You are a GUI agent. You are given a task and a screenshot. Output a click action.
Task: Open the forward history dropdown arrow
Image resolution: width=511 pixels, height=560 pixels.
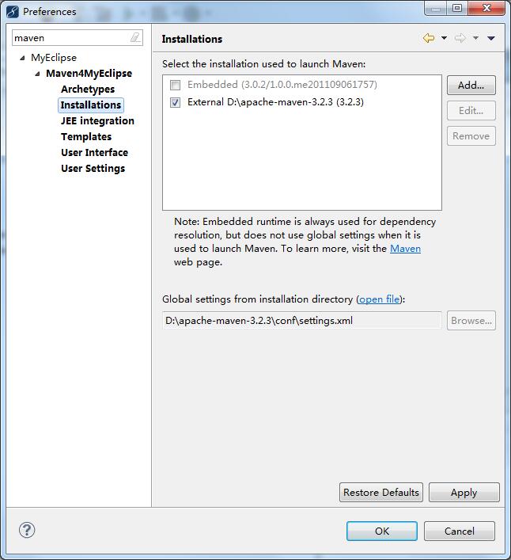[x=475, y=38]
